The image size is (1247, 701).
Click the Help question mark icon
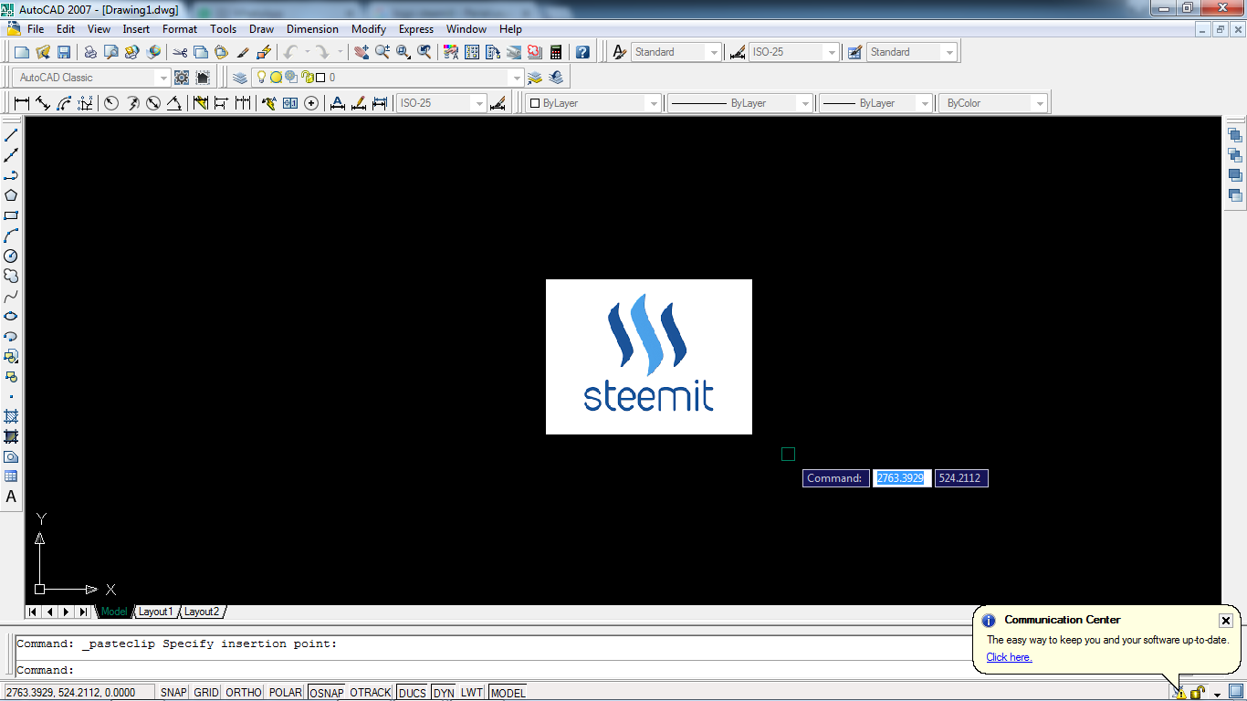582,52
